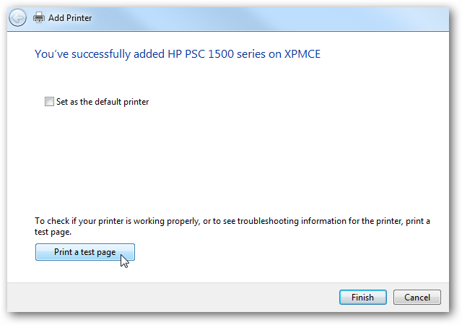Screen dimensions: 462x325
Task: Click the 'Add Printer' window title text
Action: tap(70, 18)
